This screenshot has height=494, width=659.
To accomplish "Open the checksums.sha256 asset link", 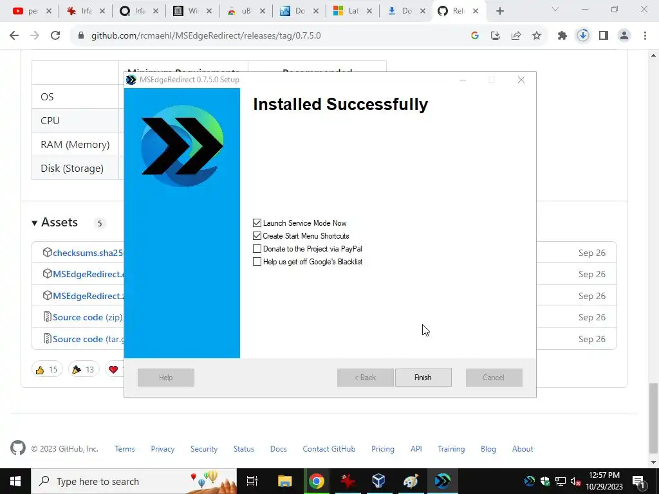I will [88, 253].
